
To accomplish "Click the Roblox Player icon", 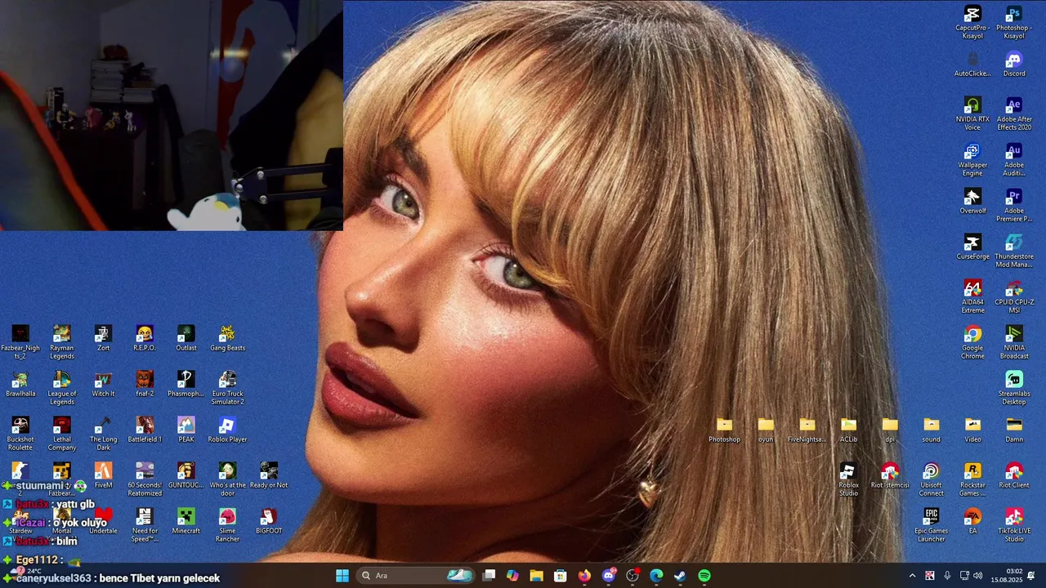I will [228, 430].
